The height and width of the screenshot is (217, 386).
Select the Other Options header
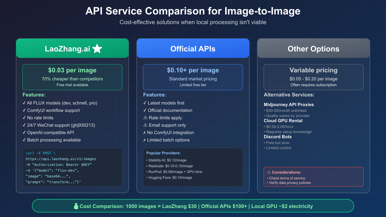(313, 49)
